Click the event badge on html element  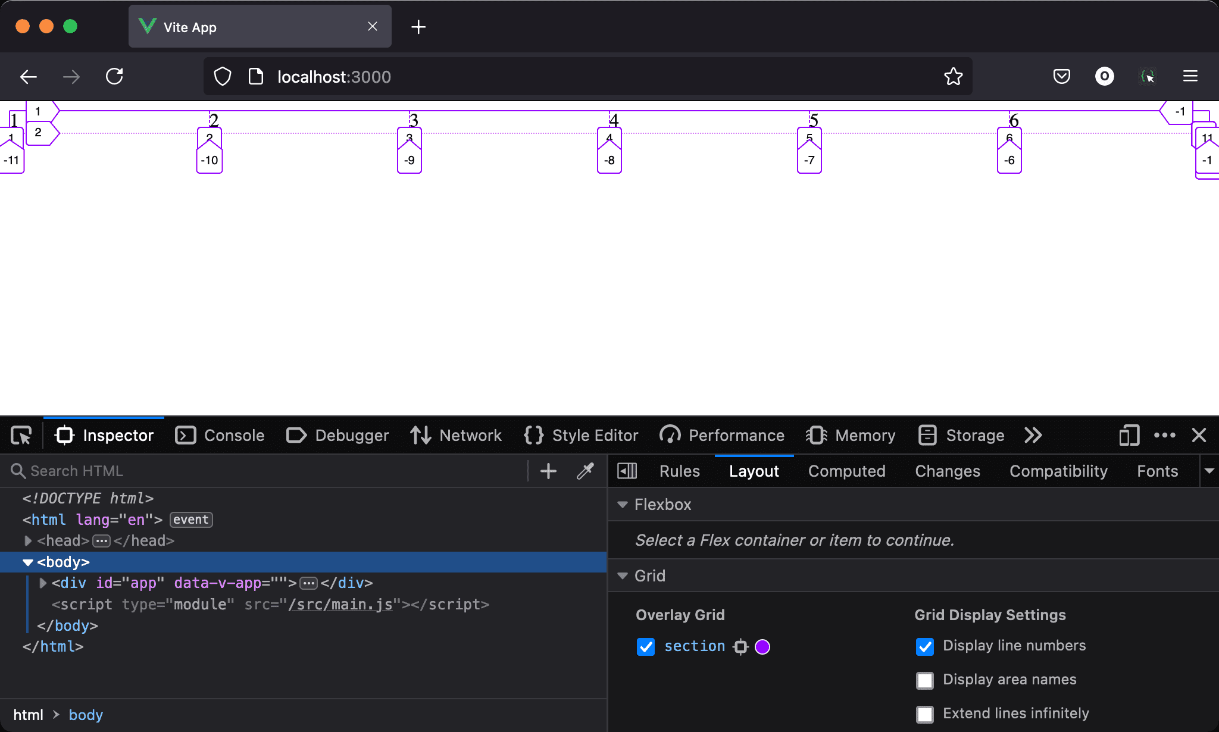(x=191, y=520)
